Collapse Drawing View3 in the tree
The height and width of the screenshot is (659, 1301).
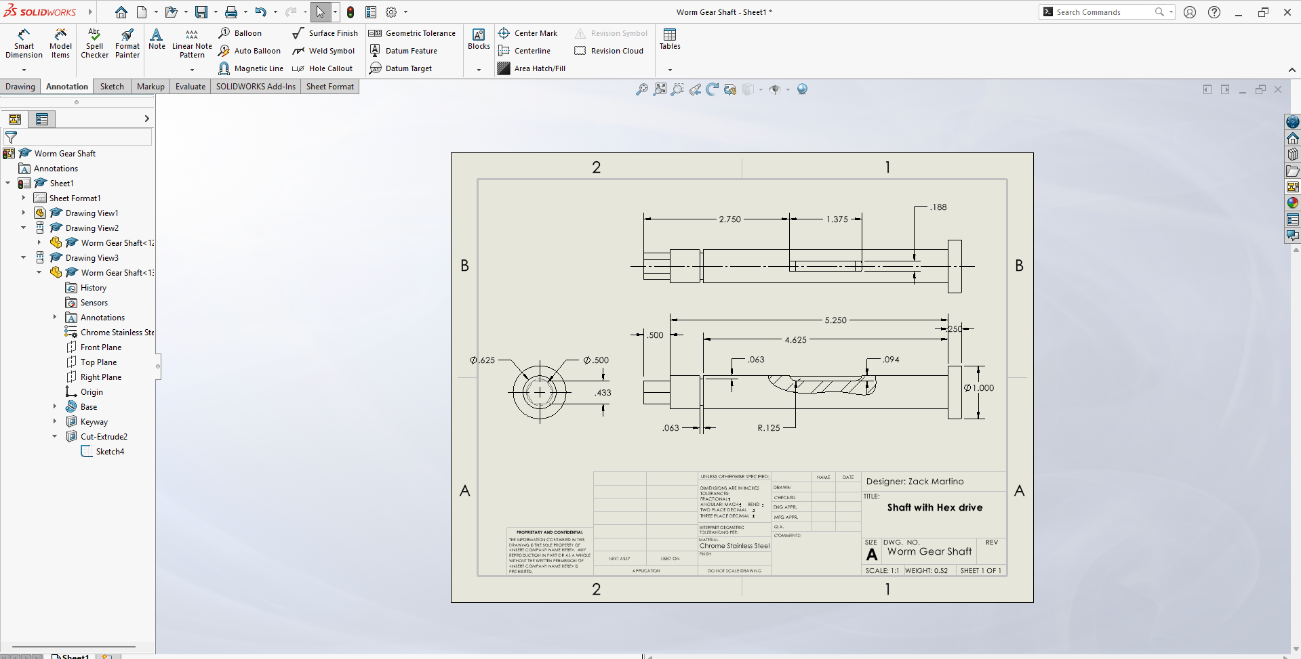click(x=24, y=257)
